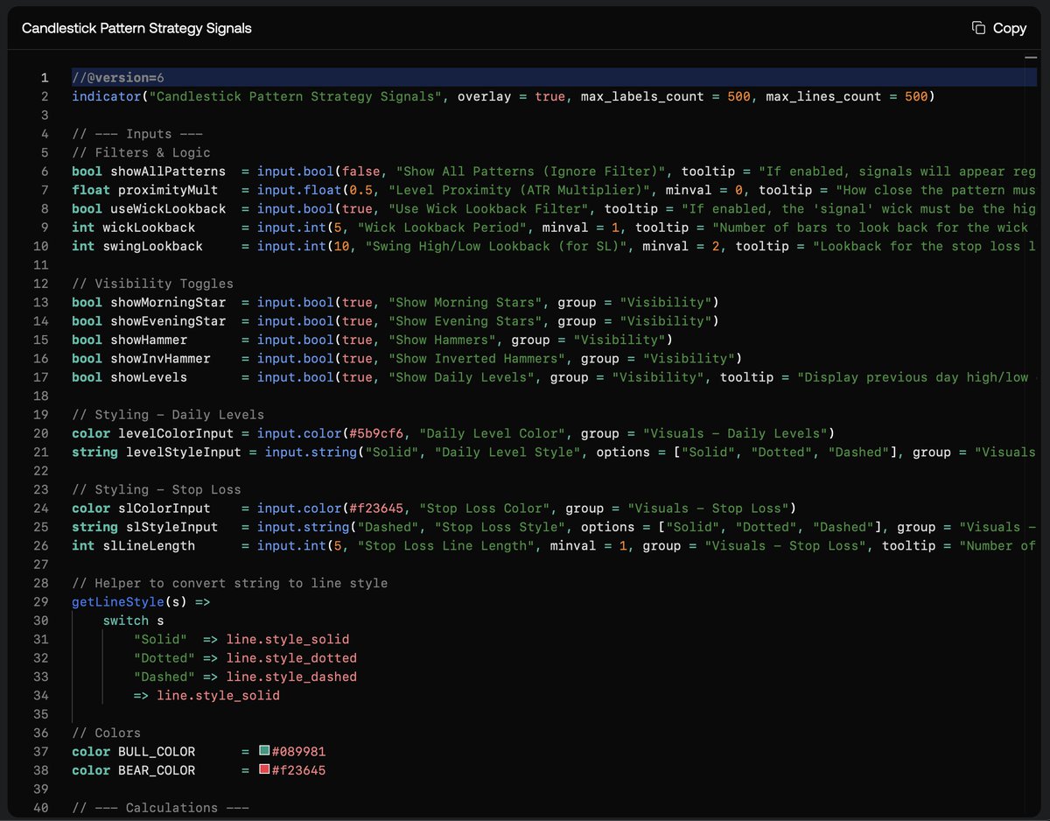Click the variable name "showAllPatterns"
The image size is (1050, 821).
tap(168, 172)
